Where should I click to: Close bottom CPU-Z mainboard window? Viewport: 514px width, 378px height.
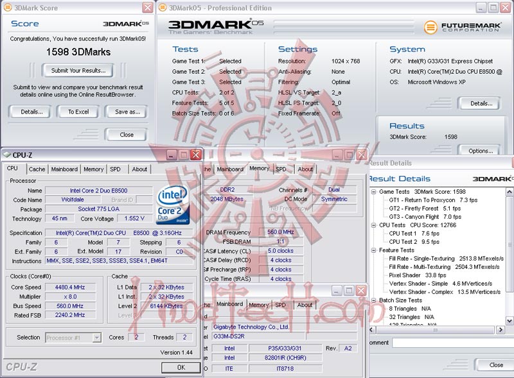tap(361, 290)
